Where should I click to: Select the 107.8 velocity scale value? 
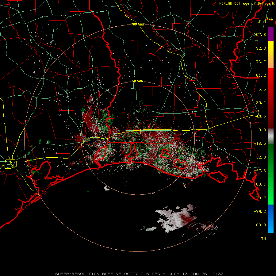(260, 34)
